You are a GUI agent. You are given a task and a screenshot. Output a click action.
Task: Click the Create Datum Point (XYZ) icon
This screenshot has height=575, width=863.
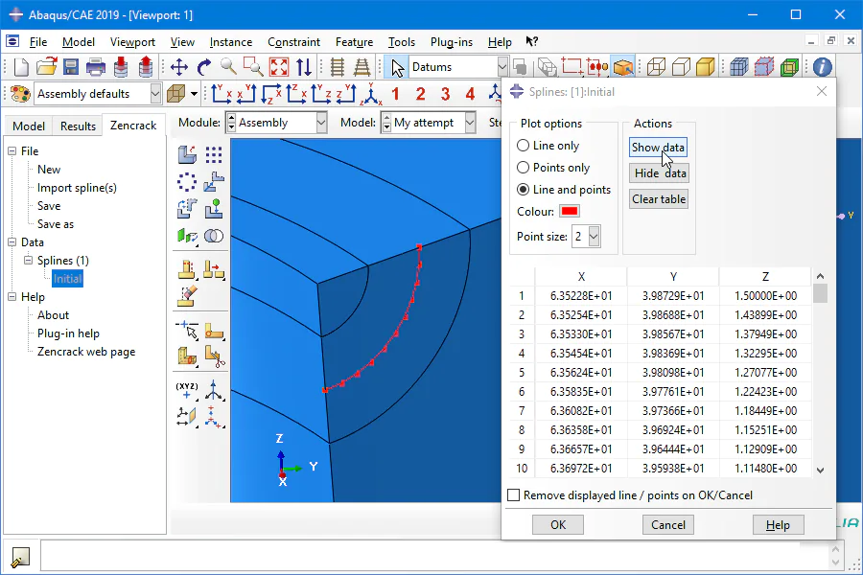tap(187, 390)
